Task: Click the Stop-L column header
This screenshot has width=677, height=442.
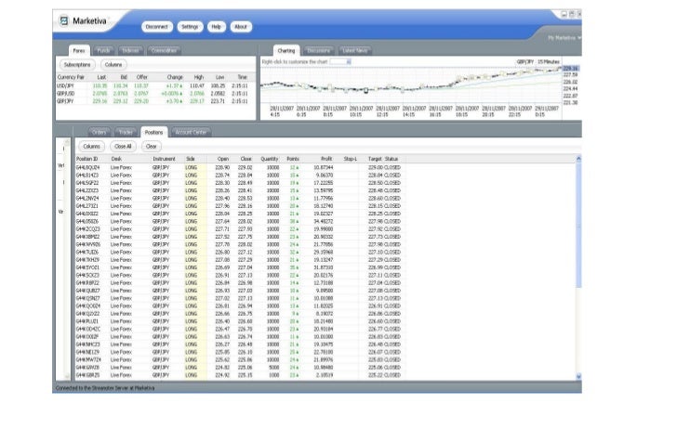Action: 351,159
